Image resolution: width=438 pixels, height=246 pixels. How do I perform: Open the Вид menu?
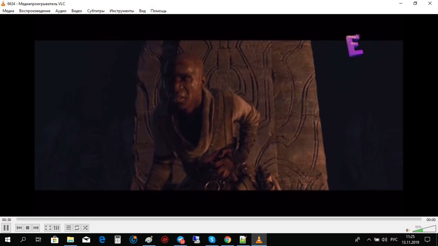pos(142,11)
